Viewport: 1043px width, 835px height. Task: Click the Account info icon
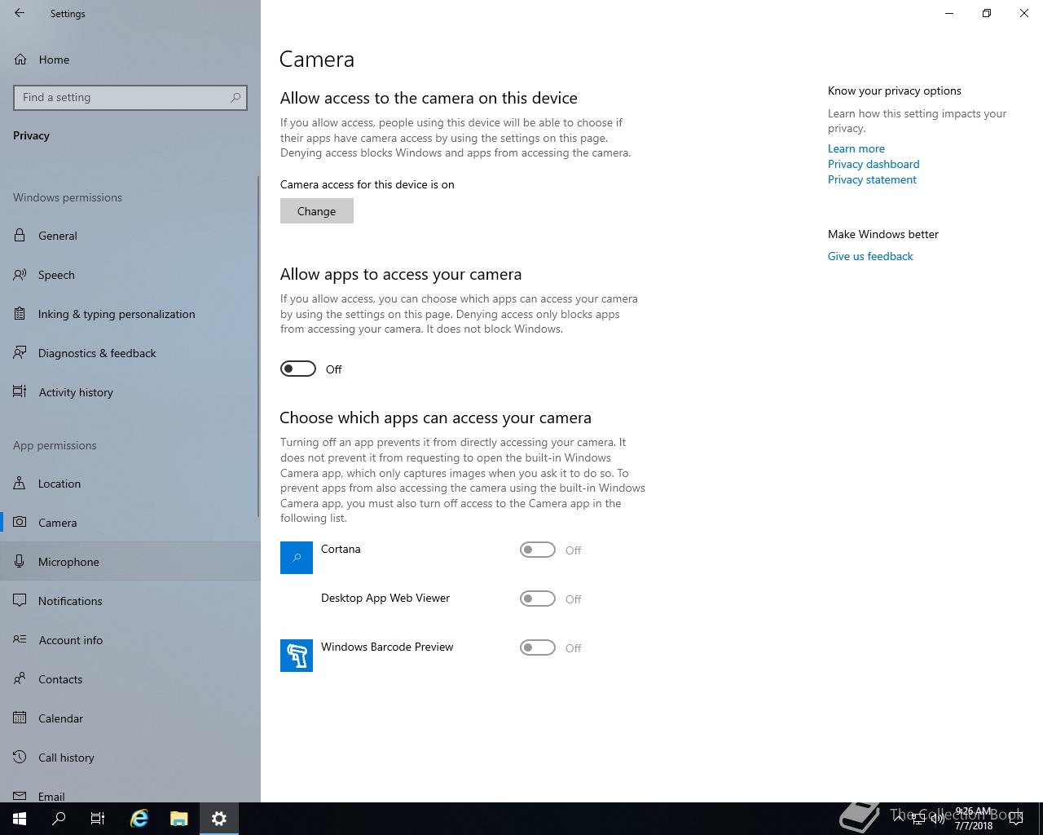coord(20,640)
